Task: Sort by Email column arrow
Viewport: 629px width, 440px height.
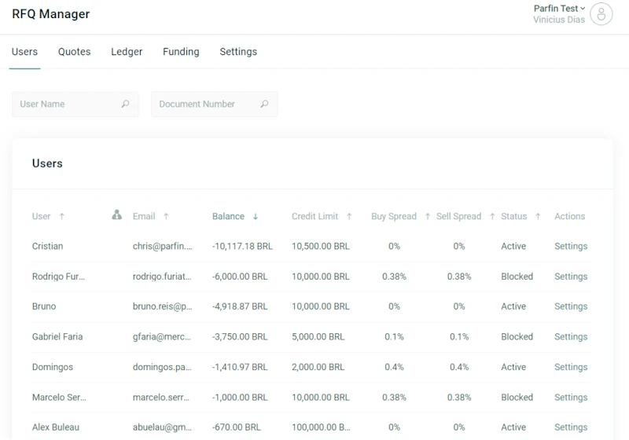Action: click(166, 216)
